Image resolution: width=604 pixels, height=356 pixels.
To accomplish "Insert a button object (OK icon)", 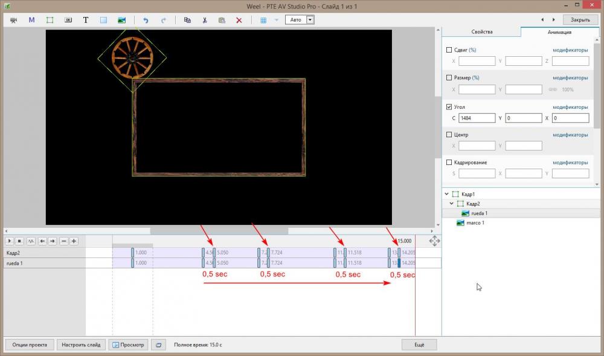I will pyautogui.click(x=68, y=20).
